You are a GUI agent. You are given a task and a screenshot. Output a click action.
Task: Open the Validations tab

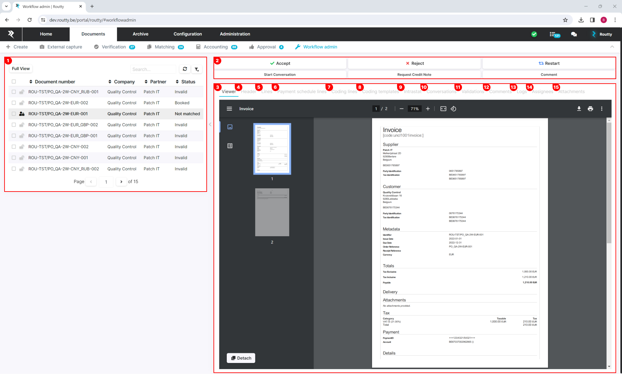click(x=473, y=92)
